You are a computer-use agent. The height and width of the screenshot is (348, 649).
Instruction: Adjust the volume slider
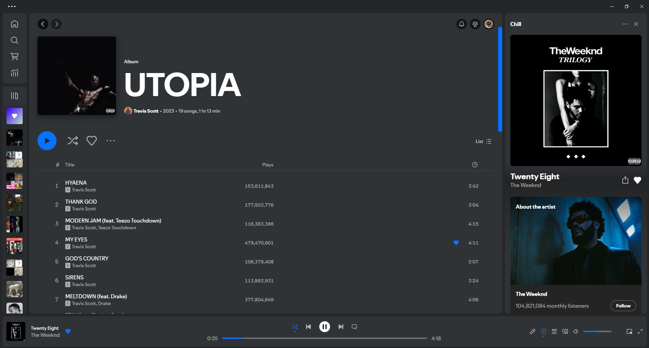point(597,331)
